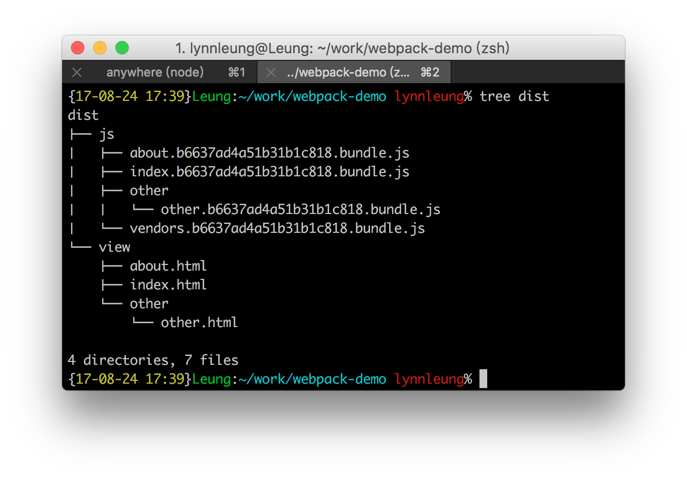Click the "4 directories, 7 files" summary line
This screenshot has width=687, height=479.
pyautogui.click(x=153, y=360)
